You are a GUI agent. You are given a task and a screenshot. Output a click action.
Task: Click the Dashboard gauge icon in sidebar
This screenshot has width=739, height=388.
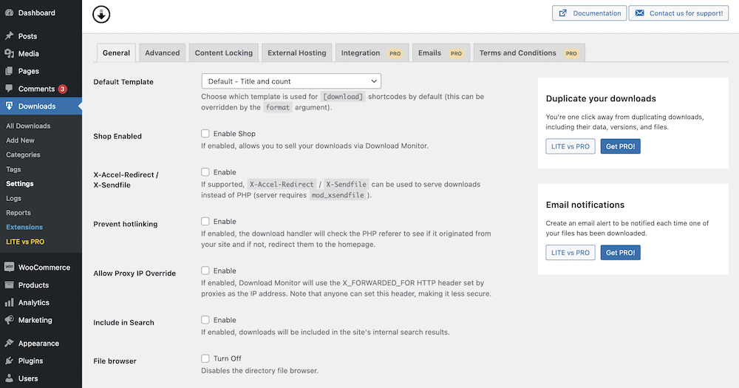tap(9, 13)
